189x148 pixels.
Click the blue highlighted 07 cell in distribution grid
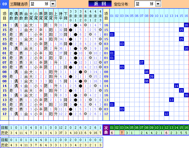pos(142,62)
